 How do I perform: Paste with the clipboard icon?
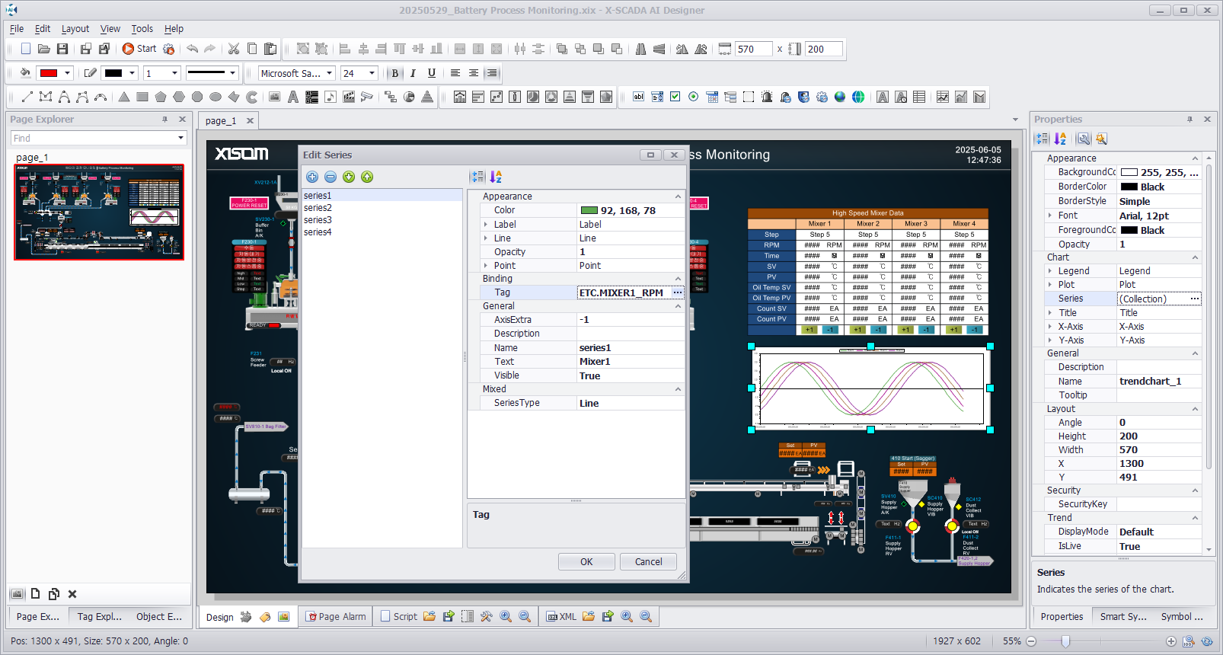click(x=270, y=49)
